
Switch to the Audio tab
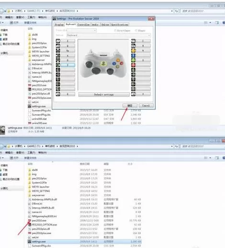[x=95, y=24]
